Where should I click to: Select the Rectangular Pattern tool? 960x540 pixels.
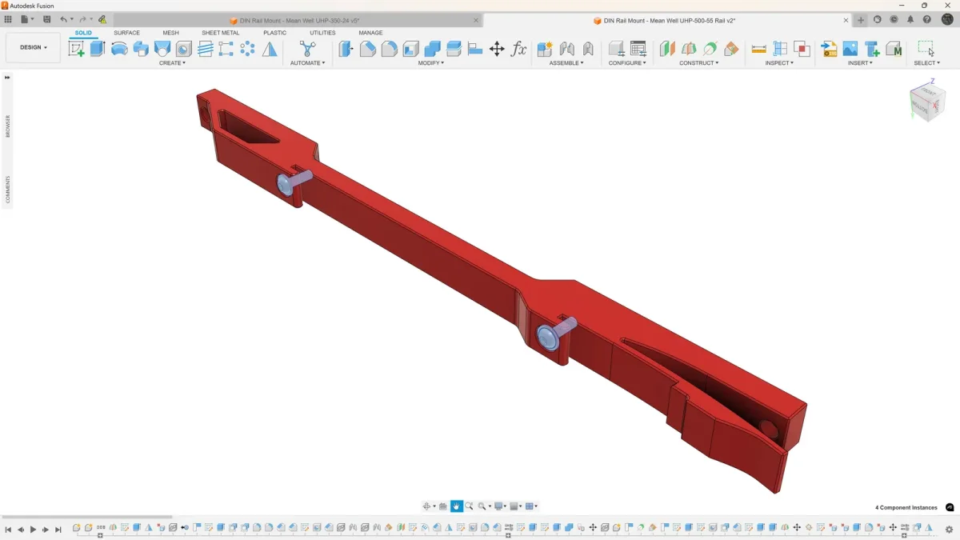[226, 49]
